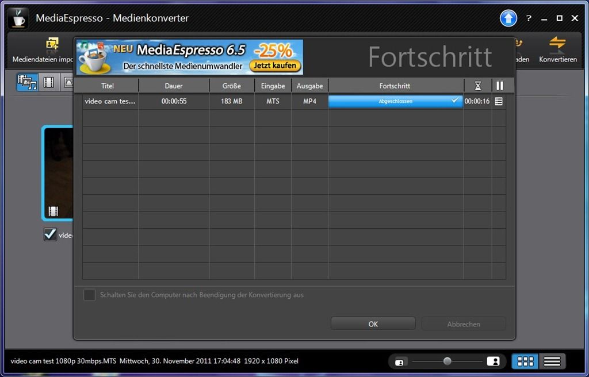The width and height of the screenshot is (589, 377).
Task: Click the 00:00:16 elapsed time cell
Action: [x=477, y=101]
